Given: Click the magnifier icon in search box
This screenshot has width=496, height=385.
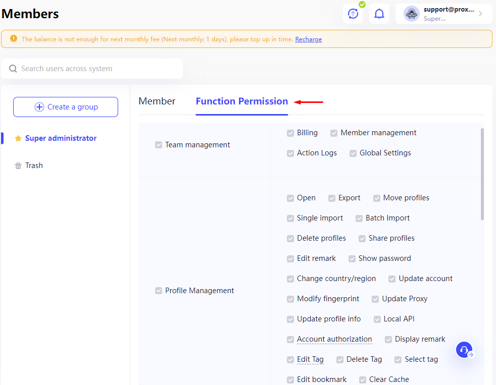Looking at the screenshot, I should click(x=13, y=69).
